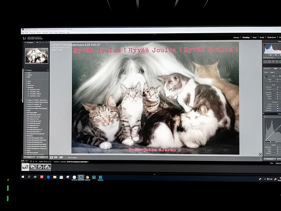Open Microsoft Store from taskbar
Image resolution: width=281 pixels, height=211 pixels.
[x=61, y=177]
